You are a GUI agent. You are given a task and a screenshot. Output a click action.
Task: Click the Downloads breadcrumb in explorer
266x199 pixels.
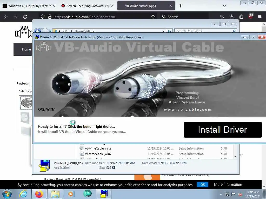coord(82,31)
